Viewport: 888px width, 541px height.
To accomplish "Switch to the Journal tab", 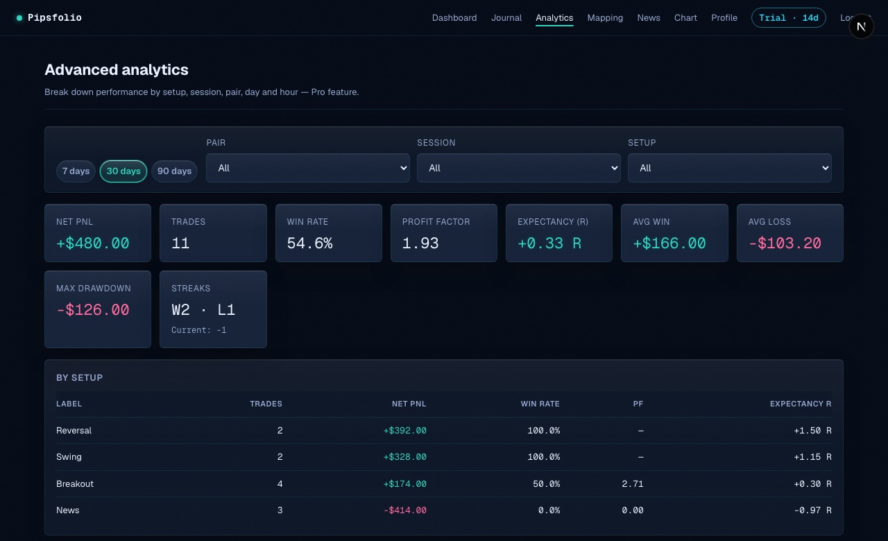I will coord(506,18).
